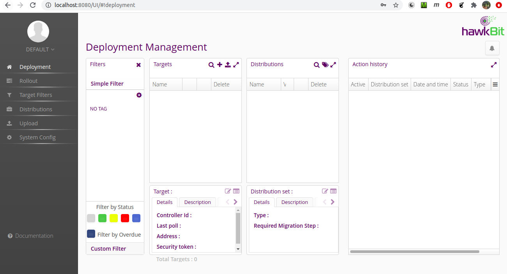Image resolution: width=507 pixels, height=274 pixels.
Task: Open Action history column selector menu
Action: (x=495, y=84)
